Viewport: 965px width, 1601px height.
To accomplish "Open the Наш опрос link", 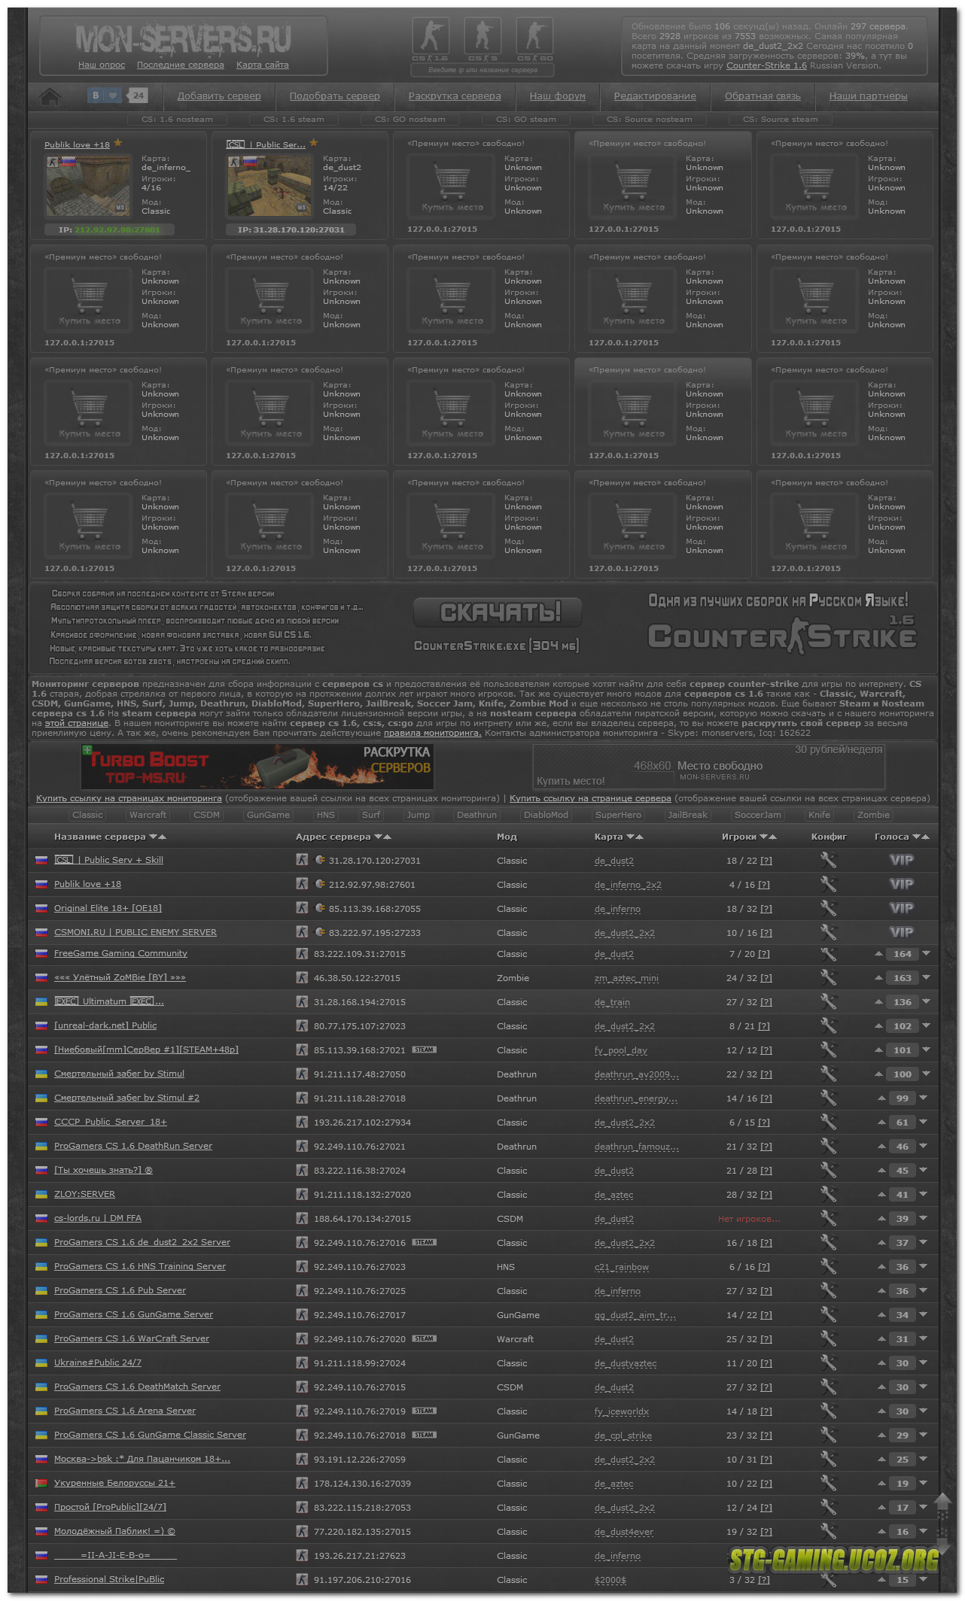I will (102, 65).
